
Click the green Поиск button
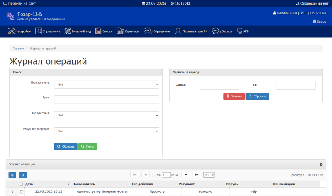tap(88, 147)
